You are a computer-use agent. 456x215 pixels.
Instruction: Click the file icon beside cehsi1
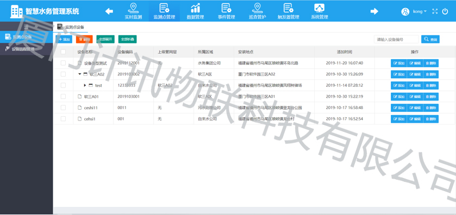[80, 118]
